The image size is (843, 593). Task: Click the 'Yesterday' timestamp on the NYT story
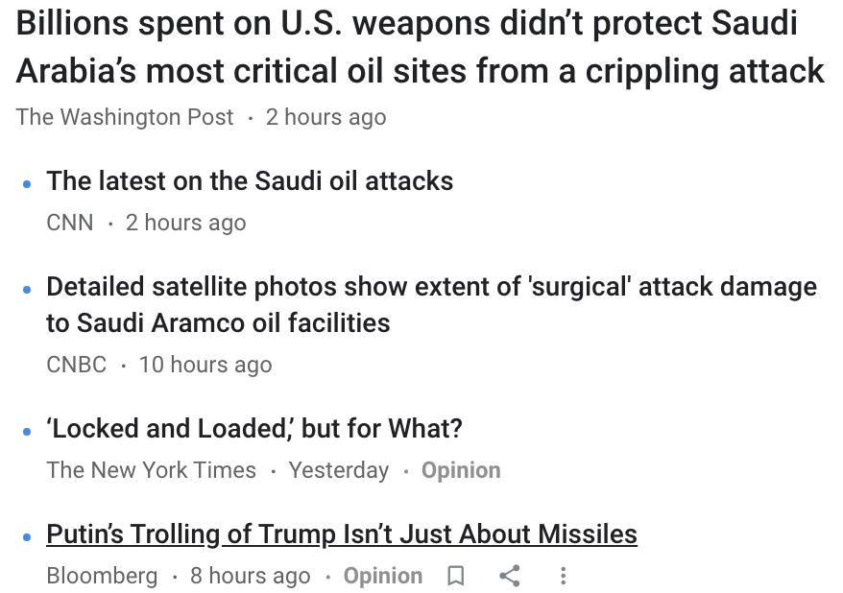coord(339,470)
